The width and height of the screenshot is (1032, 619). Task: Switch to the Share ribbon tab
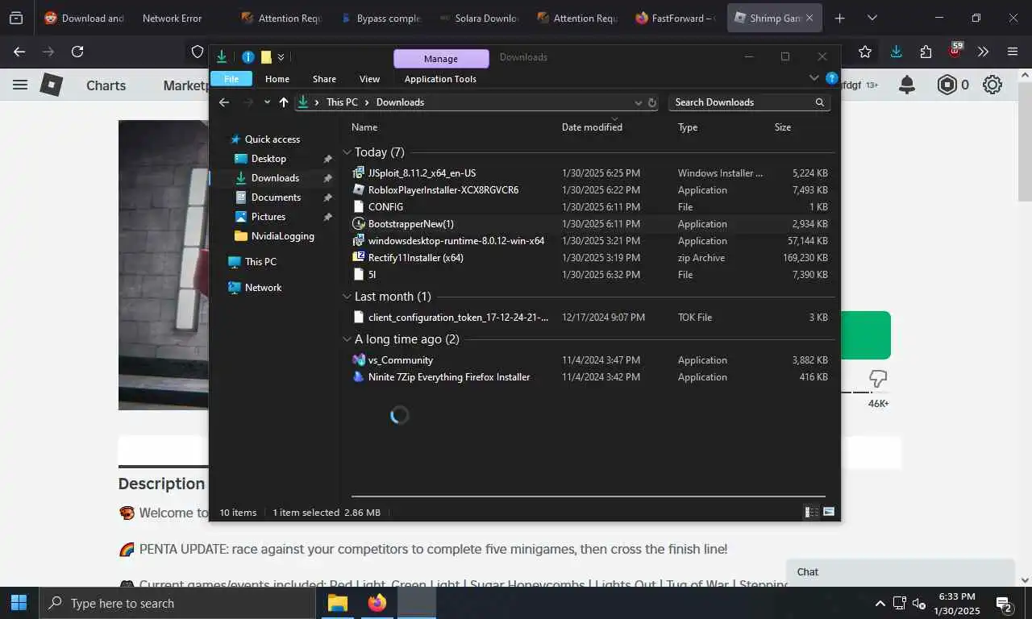coord(324,79)
